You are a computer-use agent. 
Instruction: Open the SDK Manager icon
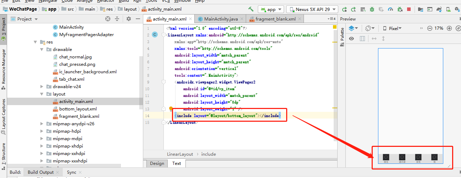pos(457,9)
